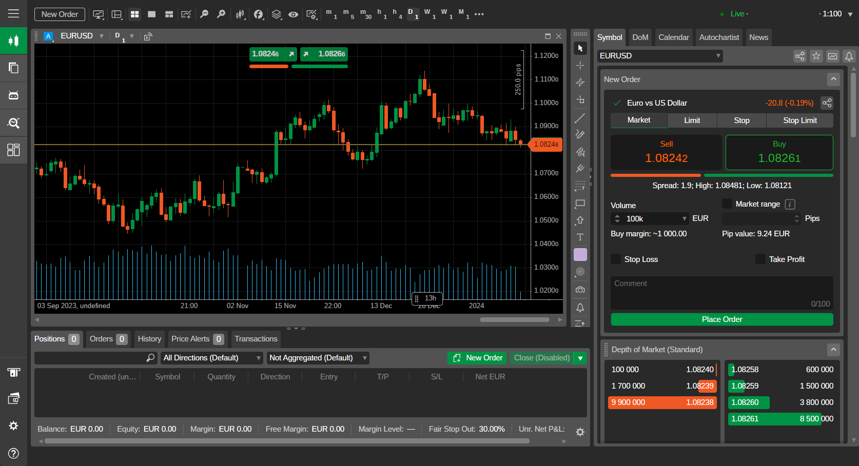Add EURUSD to favorites with star icon
This screenshot has width=859, height=466.
point(816,56)
